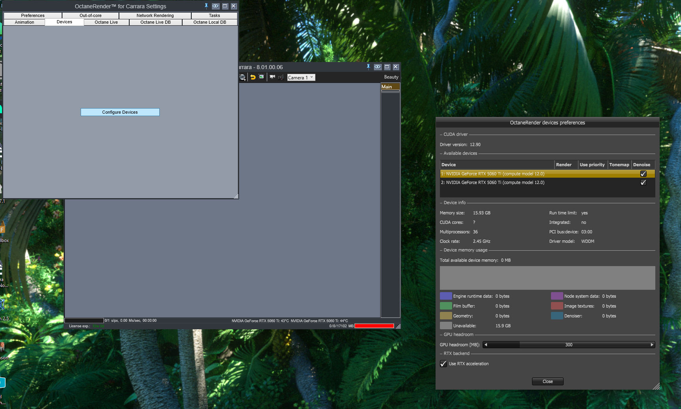681x409 pixels.
Task: Click the "PCI bus:device: 03:00" value
Action: (587, 232)
